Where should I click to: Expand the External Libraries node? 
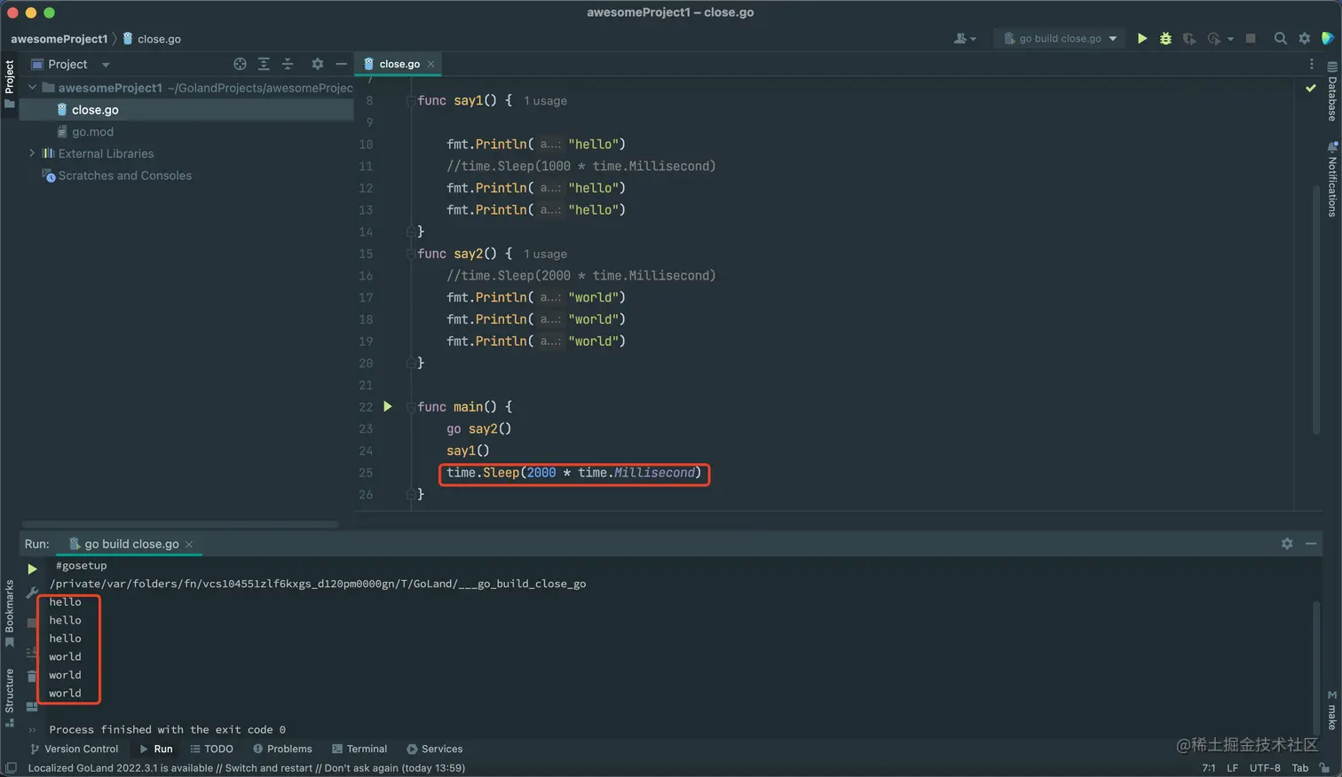pyautogui.click(x=33, y=153)
